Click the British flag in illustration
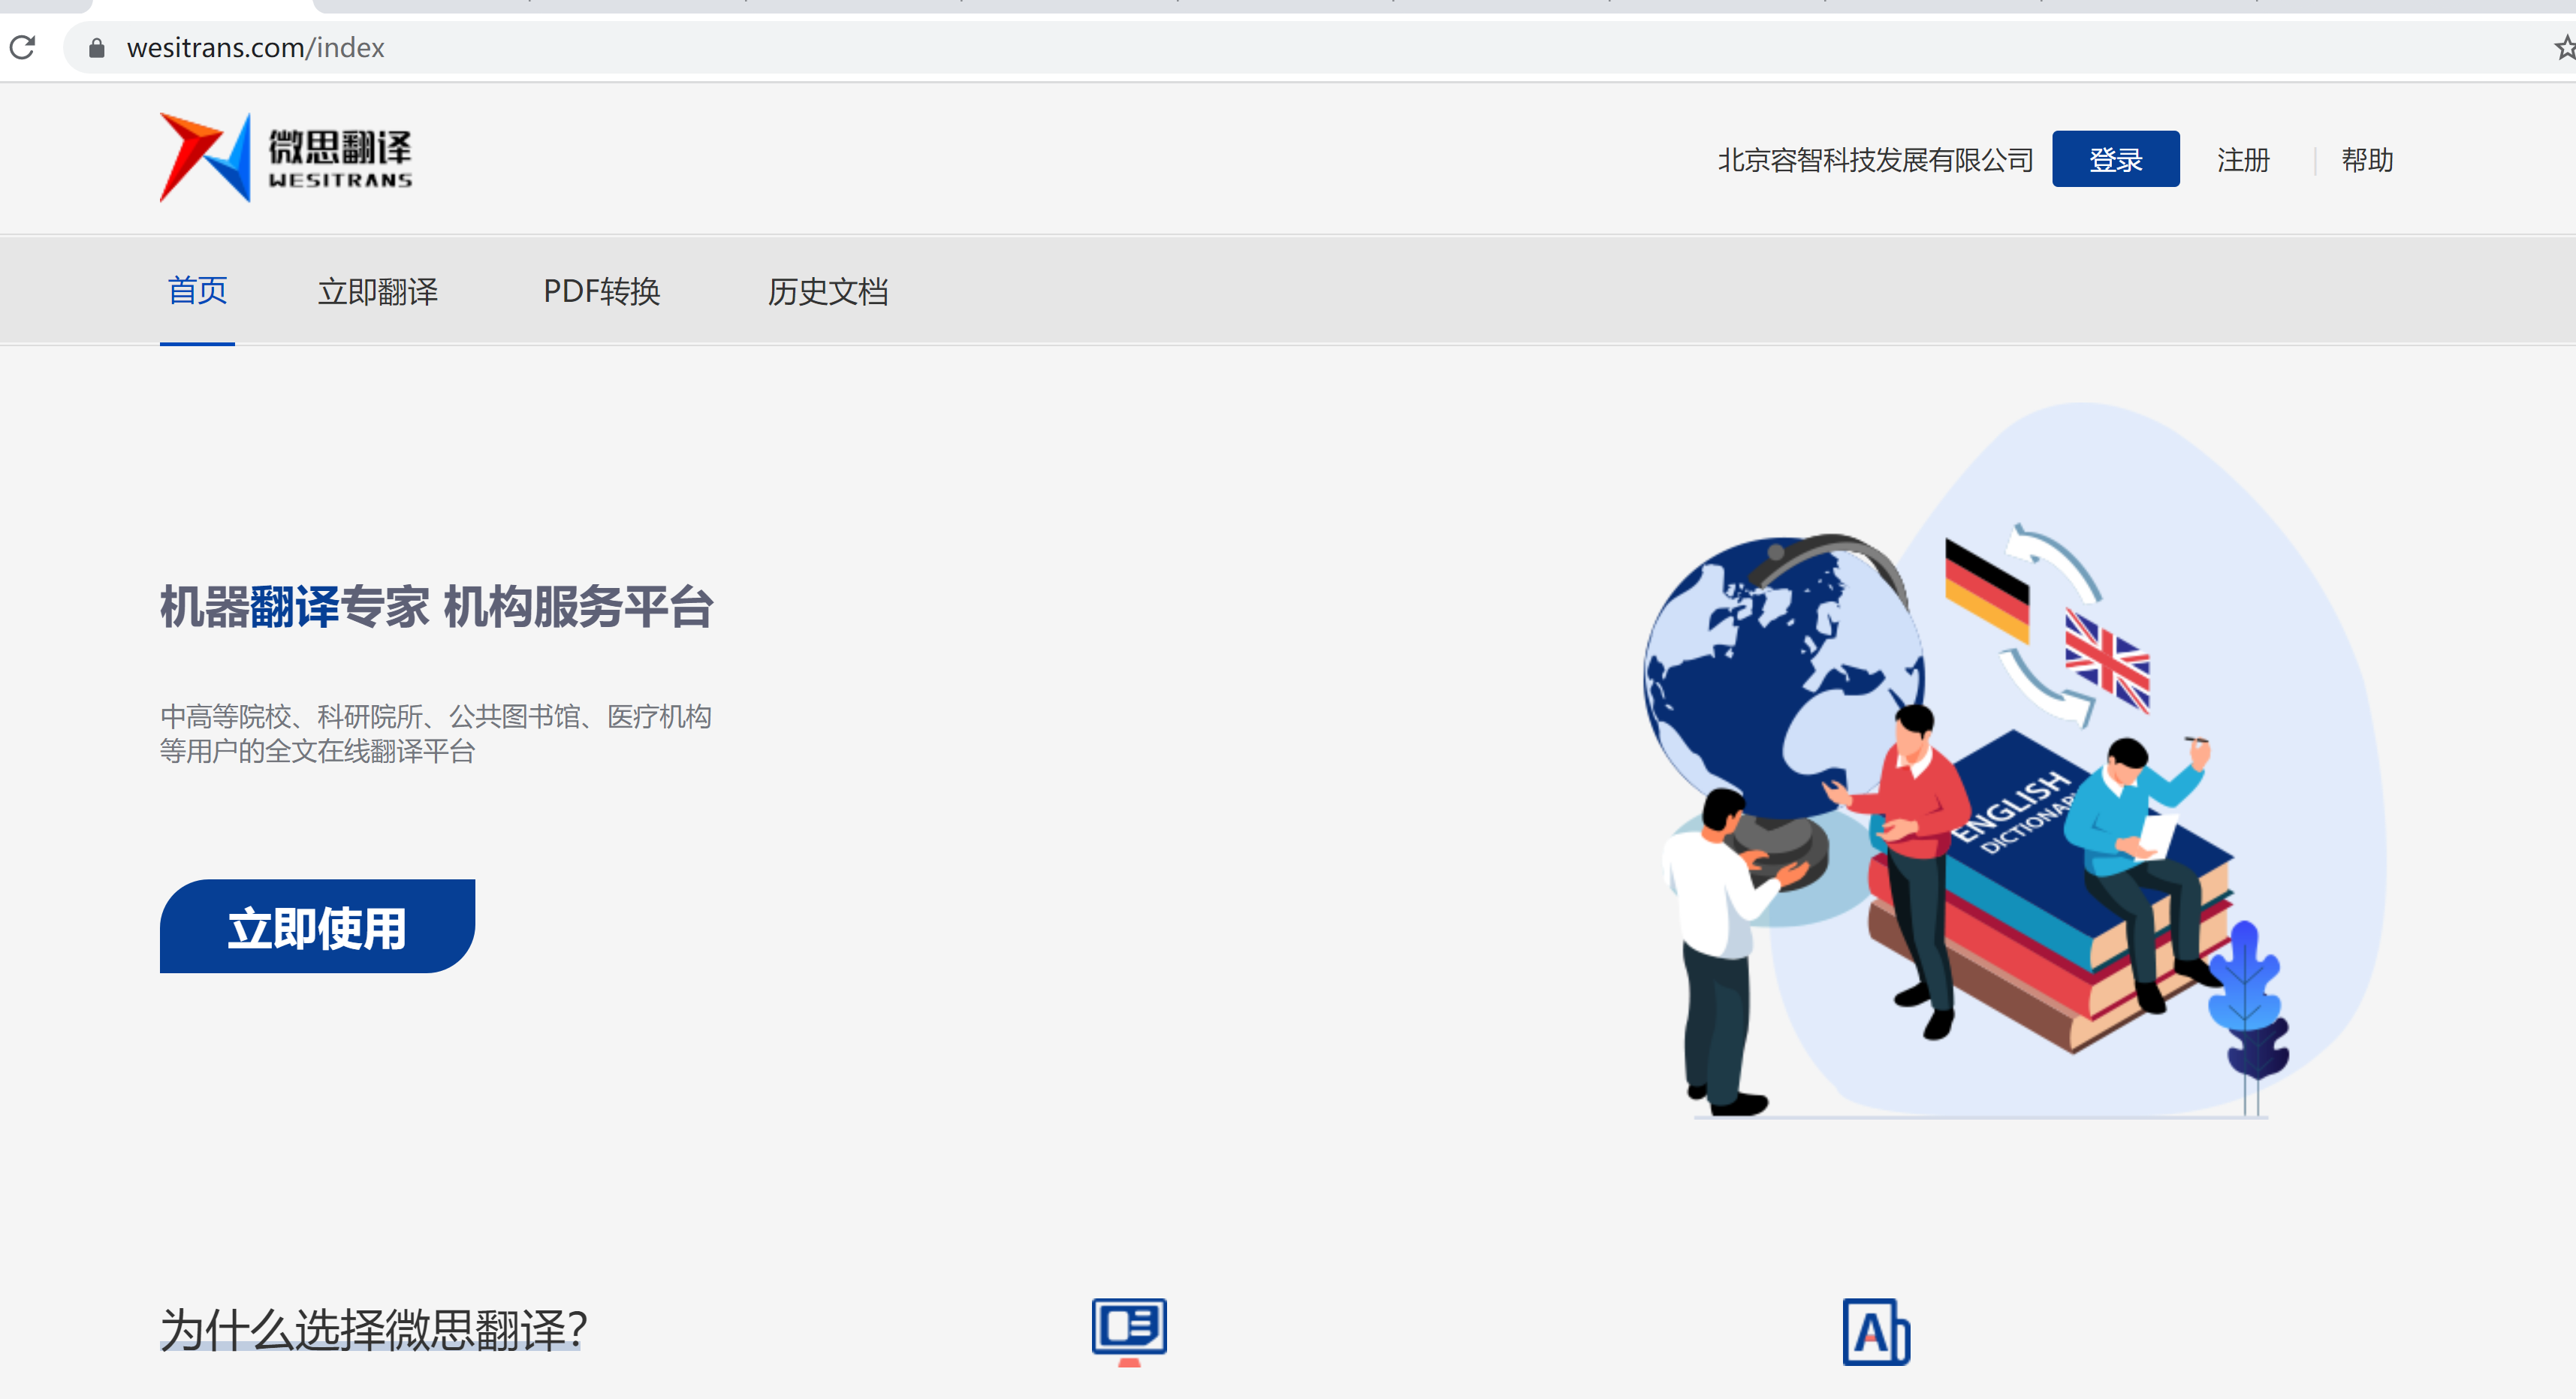This screenshot has width=2576, height=1399. coord(2107,661)
